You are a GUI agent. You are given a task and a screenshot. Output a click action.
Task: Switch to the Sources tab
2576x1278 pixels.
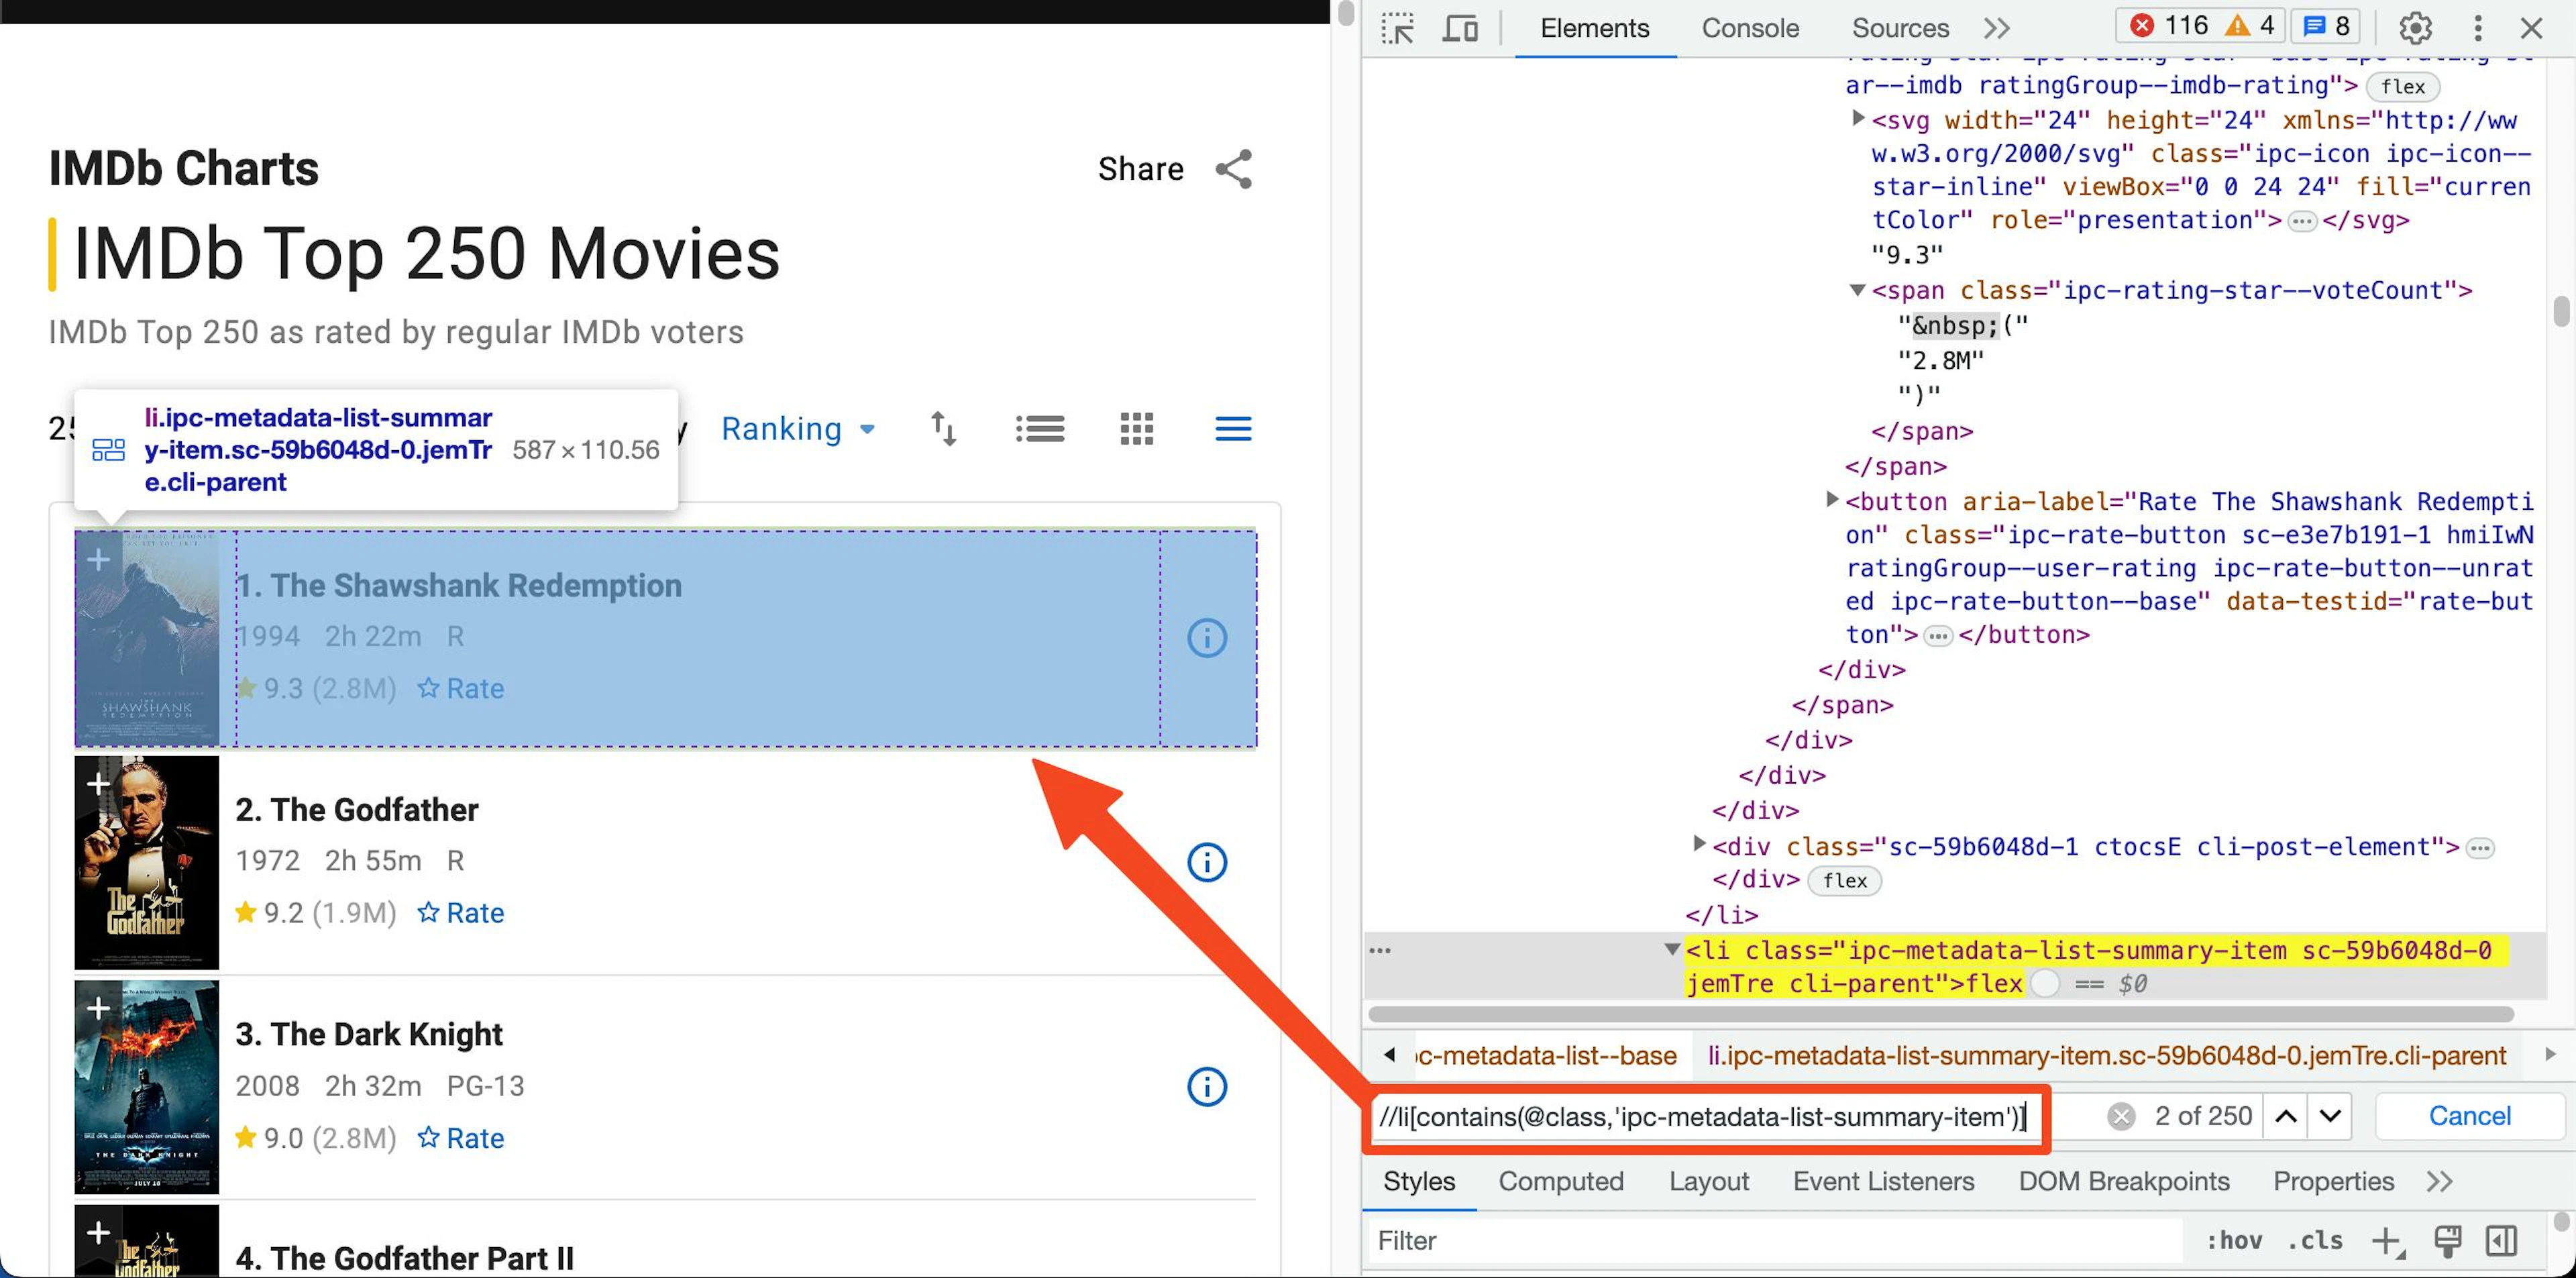coord(1900,28)
